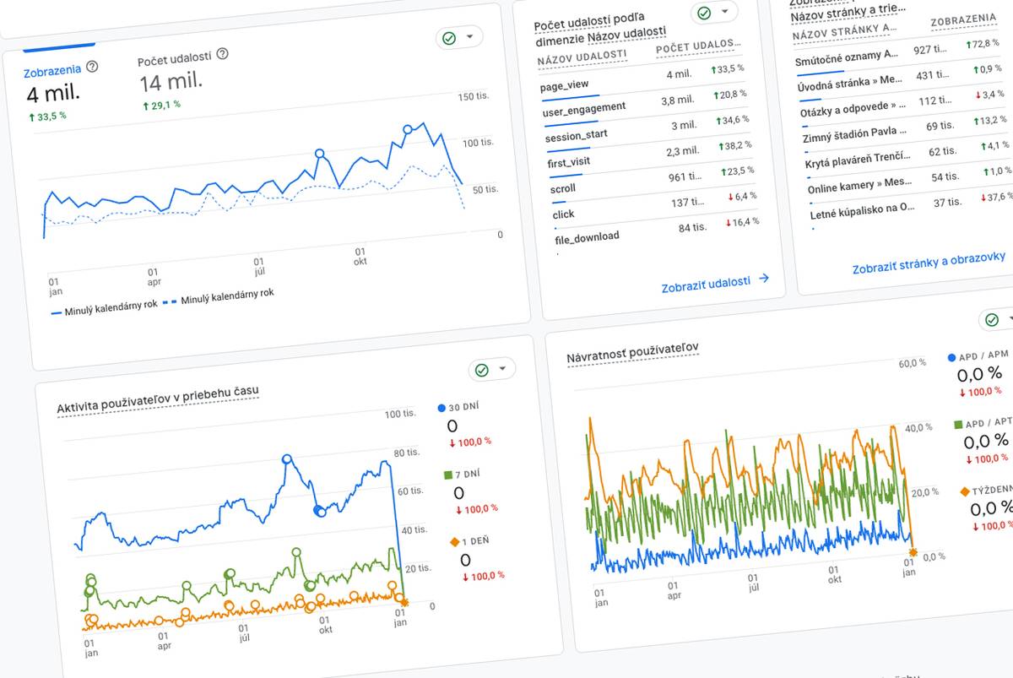1013x678 pixels.
Task: Click help icon next to Zobrazenia
Action: pyautogui.click(x=92, y=67)
